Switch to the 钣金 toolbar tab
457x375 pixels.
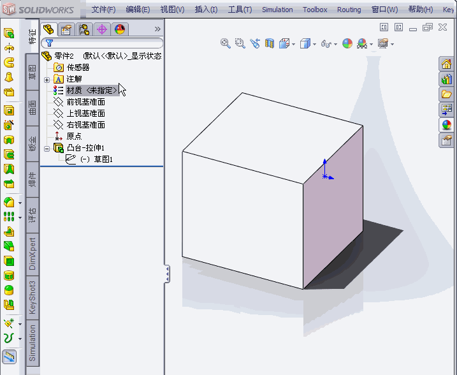click(33, 143)
